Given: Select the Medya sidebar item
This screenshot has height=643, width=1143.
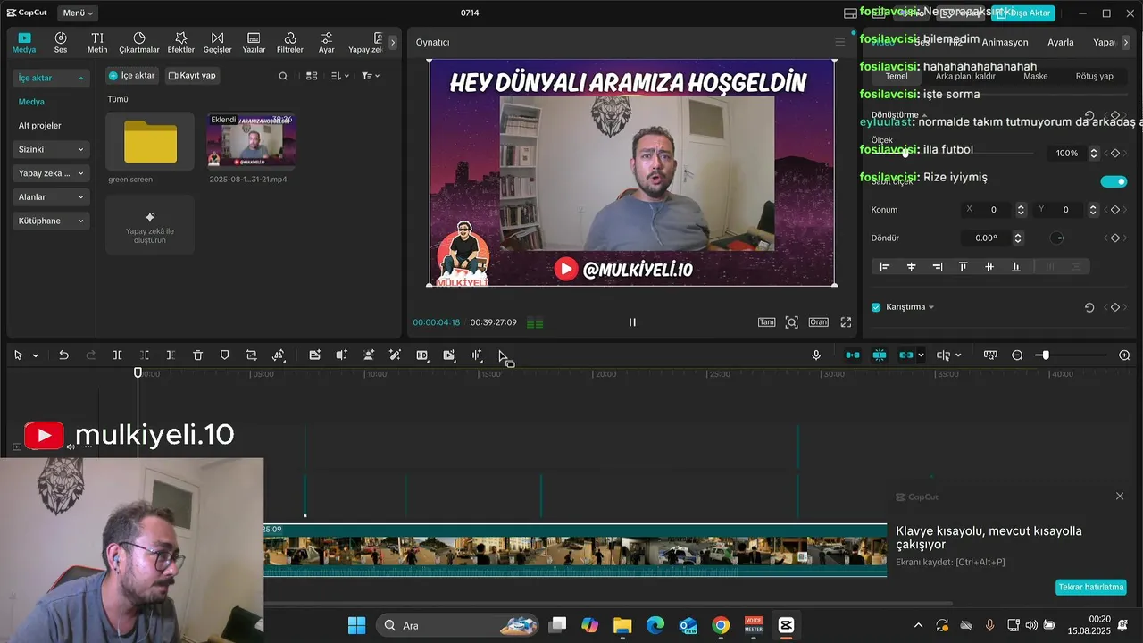Looking at the screenshot, I should pyautogui.click(x=31, y=102).
